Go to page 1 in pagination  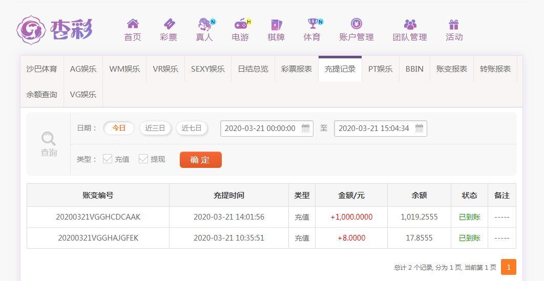(509, 267)
